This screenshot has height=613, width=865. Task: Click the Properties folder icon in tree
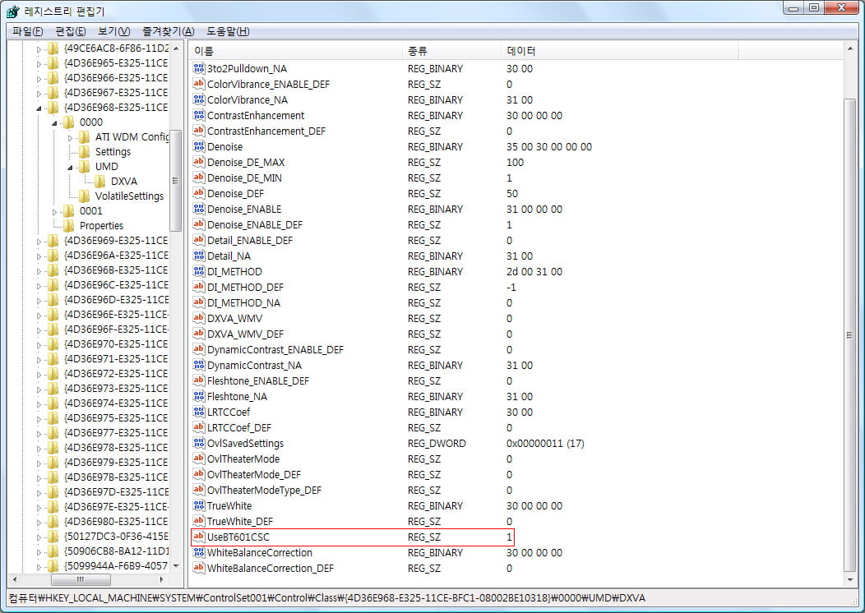coord(69,225)
